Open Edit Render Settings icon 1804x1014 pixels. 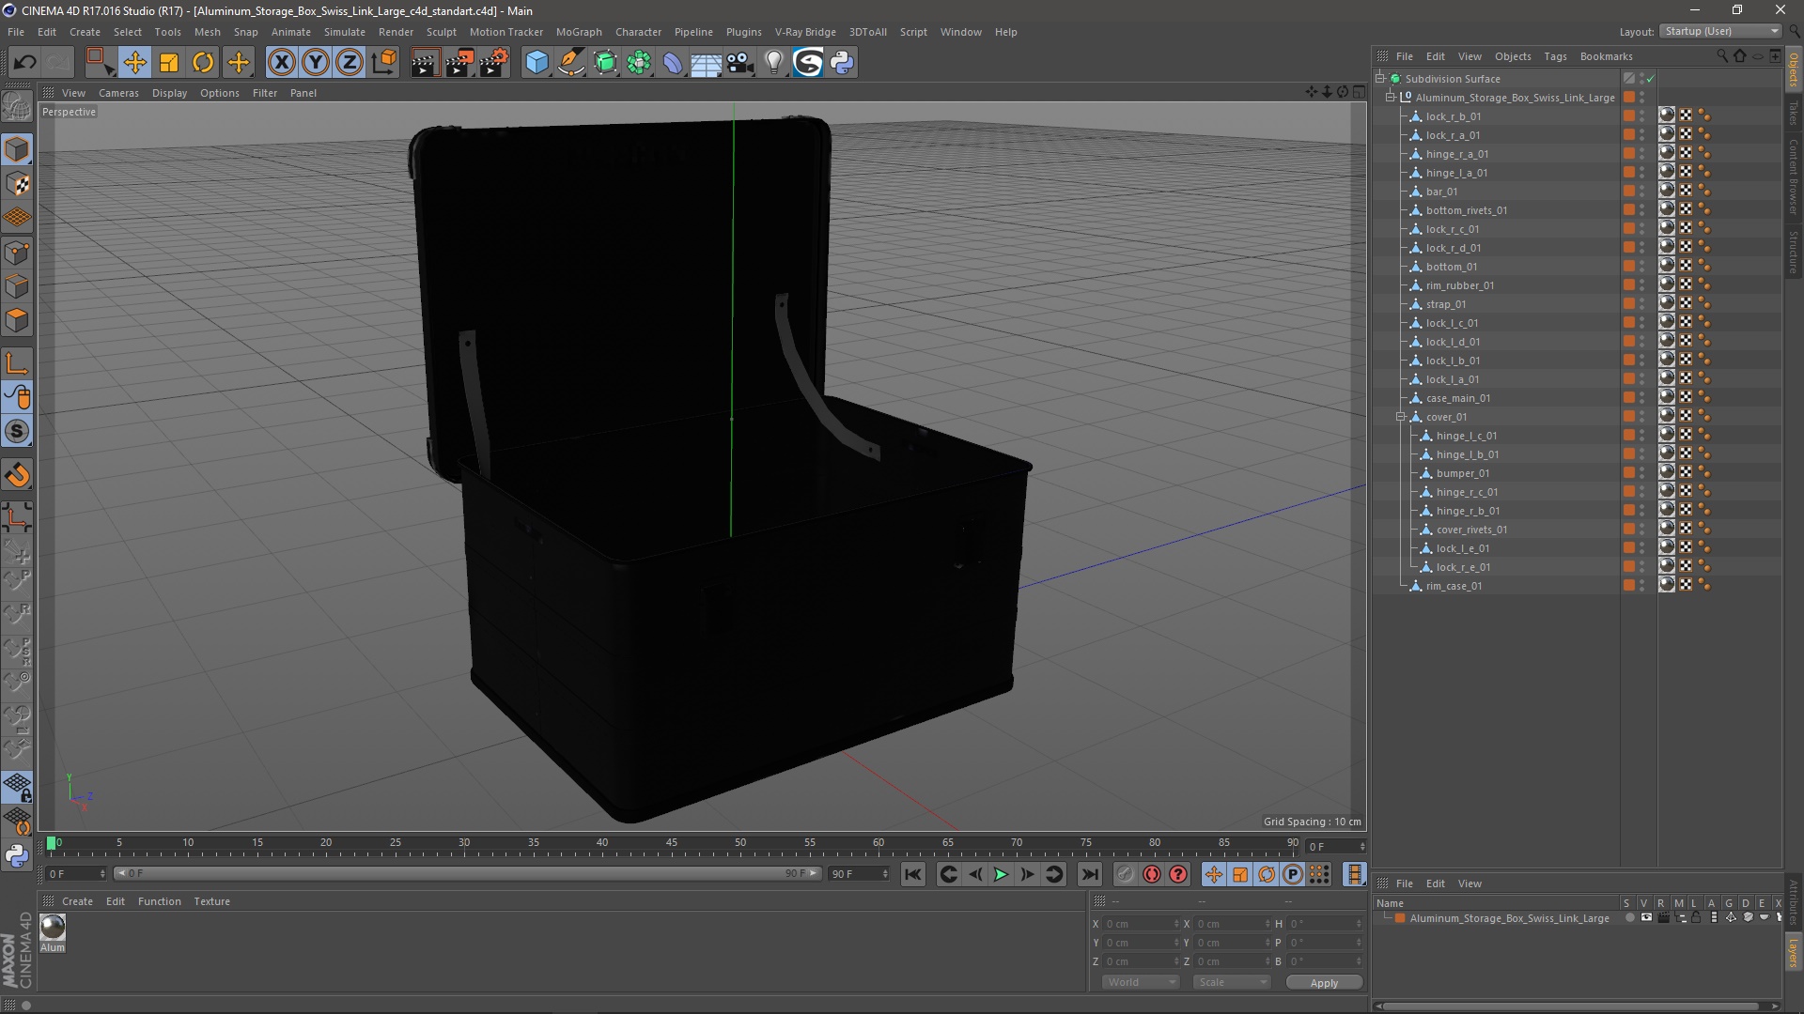point(494,63)
